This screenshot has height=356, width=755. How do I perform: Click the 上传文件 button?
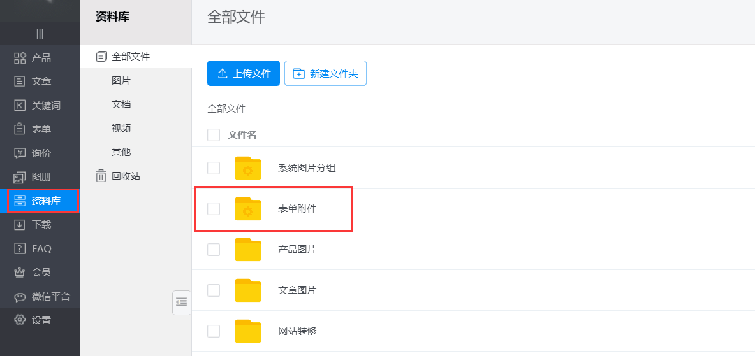coord(244,73)
